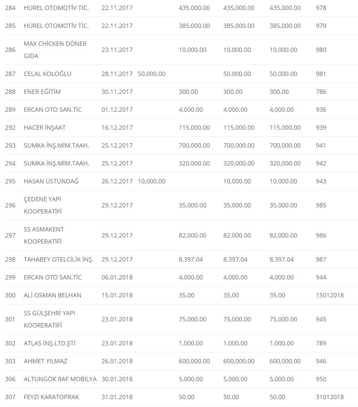This screenshot has height=407, width=358.
Task: Select the date 16.12.2017
Action: (x=117, y=128)
